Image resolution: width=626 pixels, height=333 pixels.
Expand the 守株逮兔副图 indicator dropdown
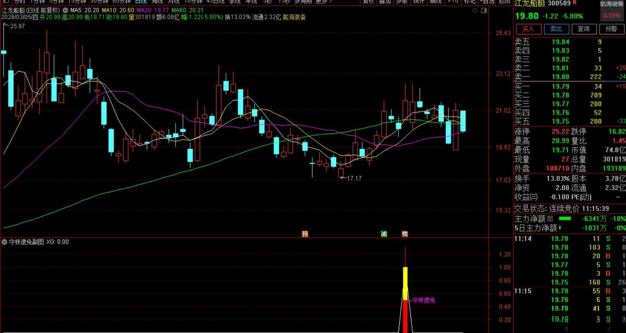(x=5, y=242)
